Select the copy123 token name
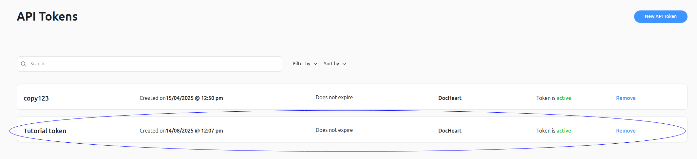Screen dimensions: 697x159 [36, 98]
